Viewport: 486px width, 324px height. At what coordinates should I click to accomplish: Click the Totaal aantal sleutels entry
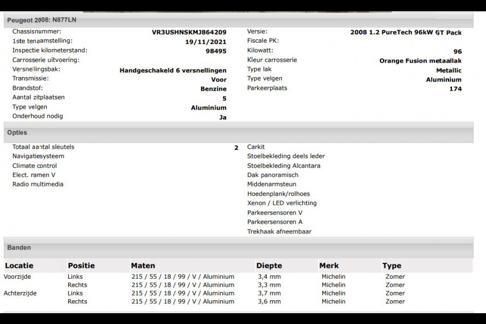(43, 147)
